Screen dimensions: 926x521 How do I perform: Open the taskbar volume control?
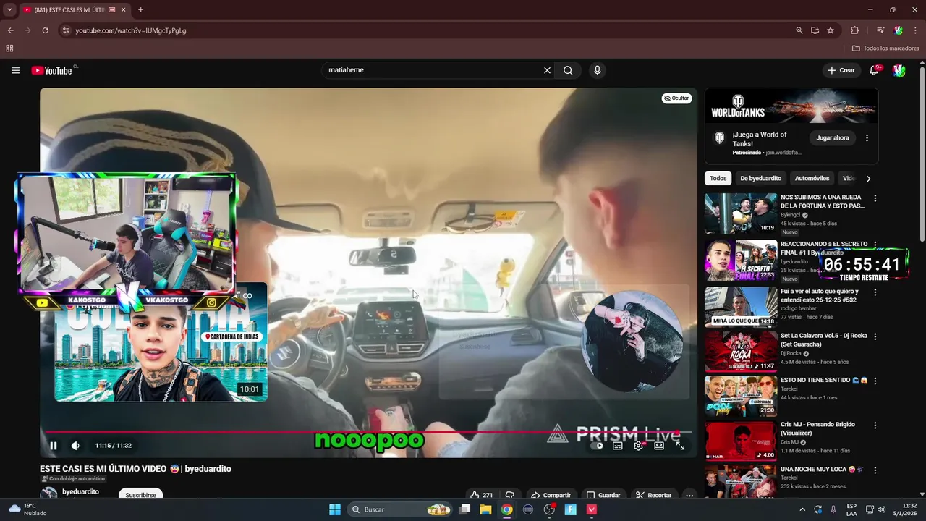pyautogui.click(x=881, y=509)
